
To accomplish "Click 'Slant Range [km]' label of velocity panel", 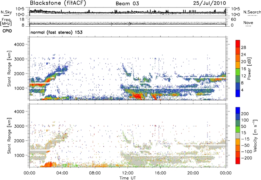I will pyautogui.click(x=9, y=135).
